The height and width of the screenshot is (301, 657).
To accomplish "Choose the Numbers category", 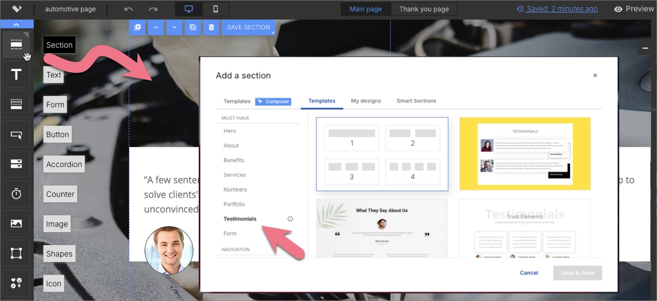I will coord(235,189).
